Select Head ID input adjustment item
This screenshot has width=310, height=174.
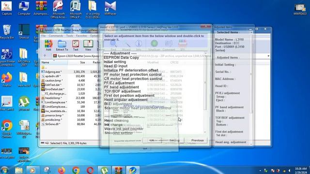(x=115, y=66)
